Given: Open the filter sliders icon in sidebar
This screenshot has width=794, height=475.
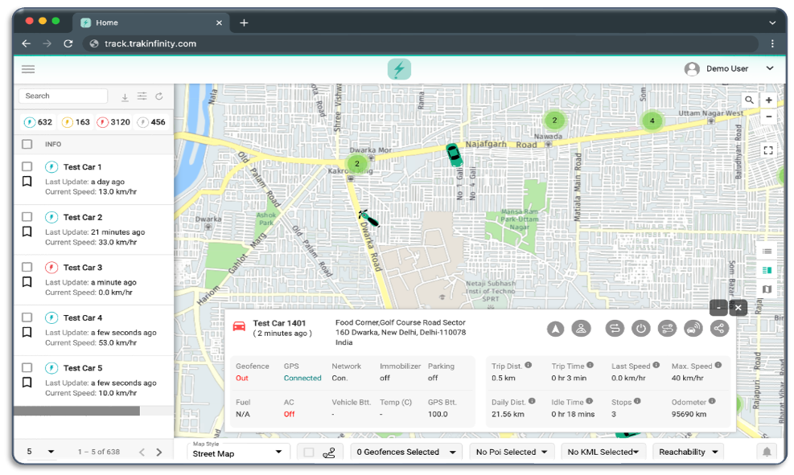Looking at the screenshot, I should click(x=142, y=96).
